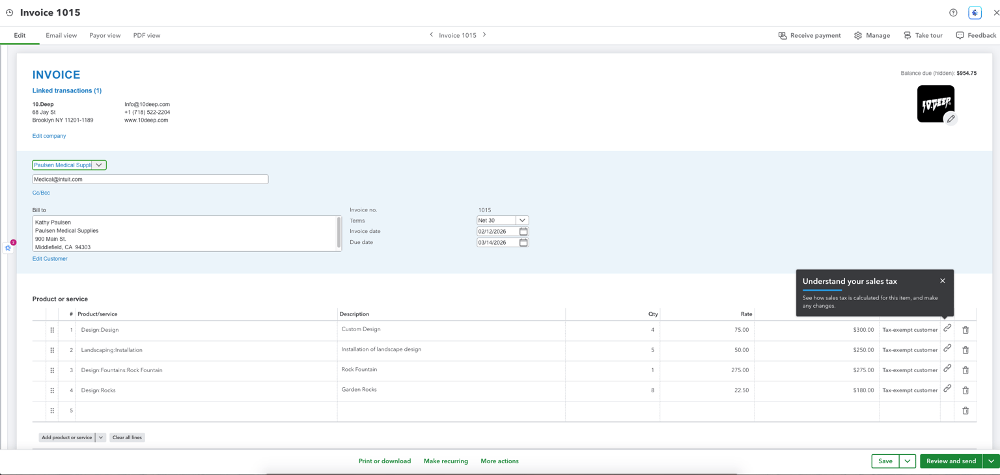Switch to the Edit tab
Image resolution: width=1000 pixels, height=475 pixels.
point(20,35)
